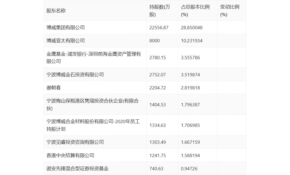
Task: Click holding value 1404.53
Action: pyautogui.click(x=158, y=104)
